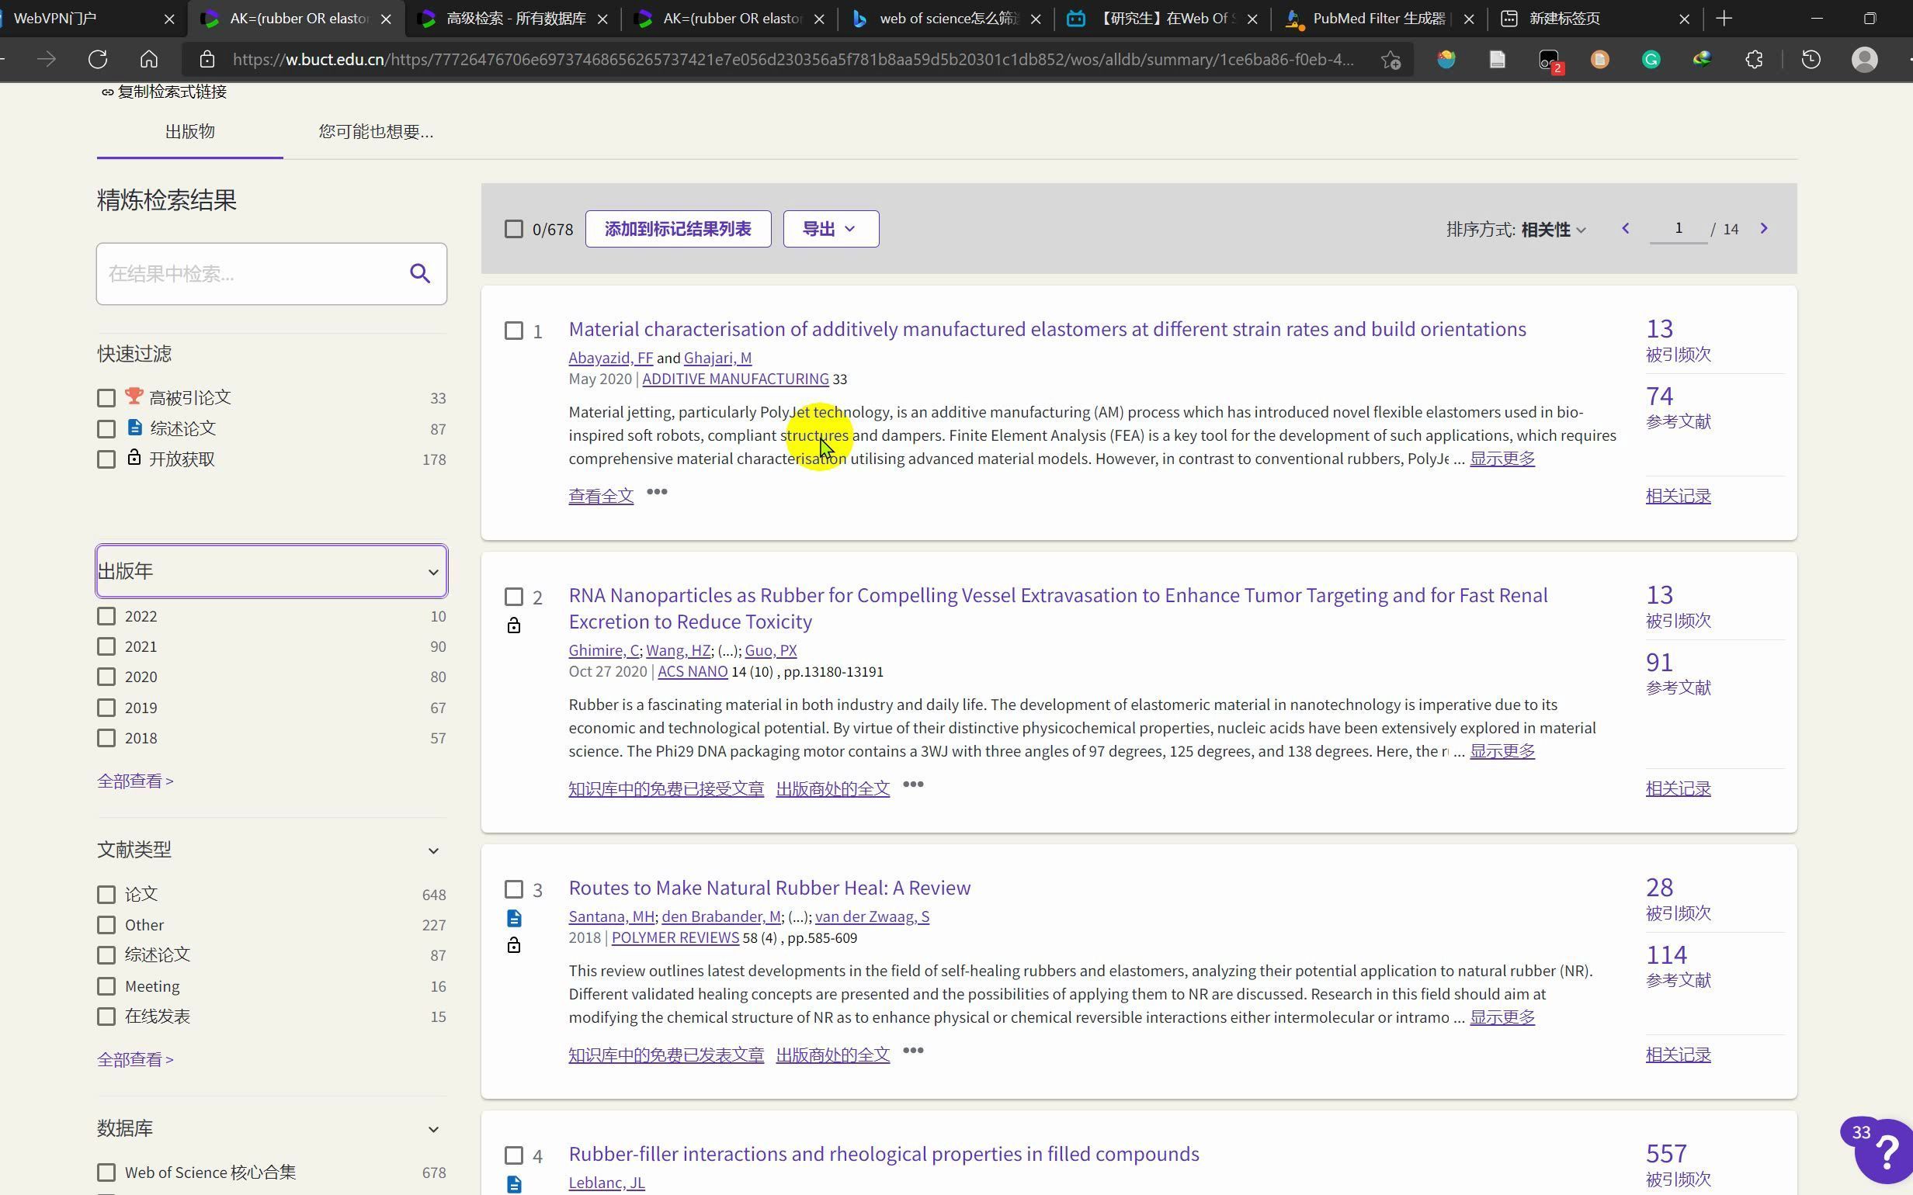The width and height of the screenshot is (1913, 1195).
Task: Check publication year 2022
Action: [x=106, y=616]
